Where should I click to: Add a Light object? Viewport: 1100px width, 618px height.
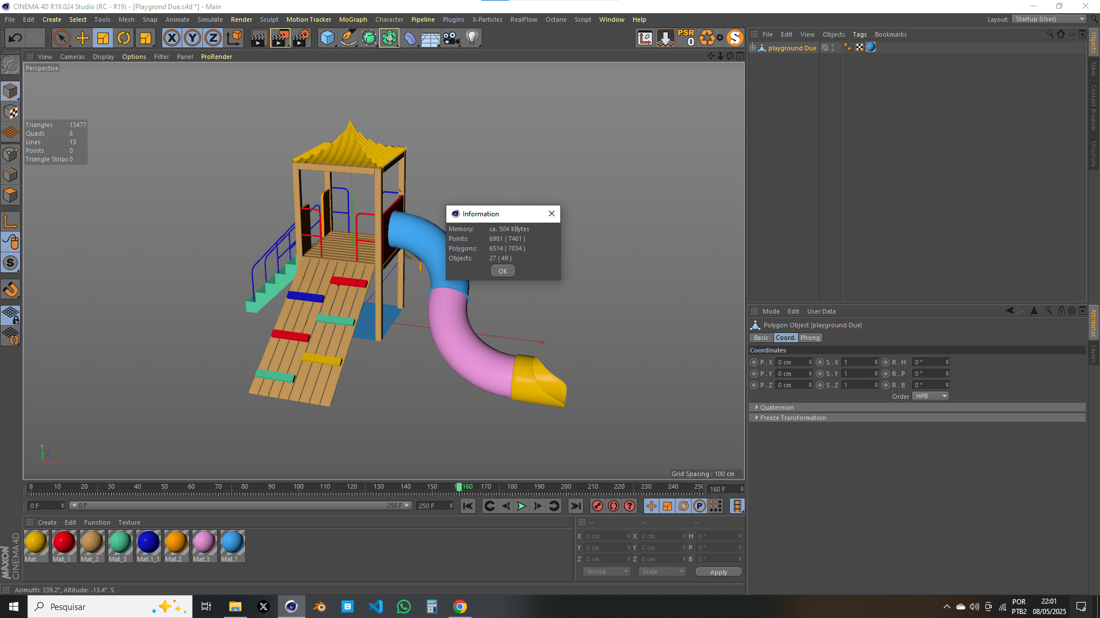point(472,38)
